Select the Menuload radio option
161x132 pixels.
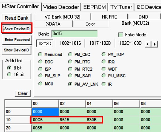[x=40, y=54]
